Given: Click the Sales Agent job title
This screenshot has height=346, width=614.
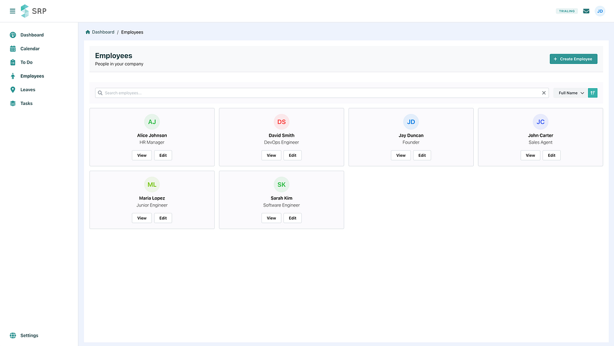Looking at the screenshot, I should (x=540, y=142).
